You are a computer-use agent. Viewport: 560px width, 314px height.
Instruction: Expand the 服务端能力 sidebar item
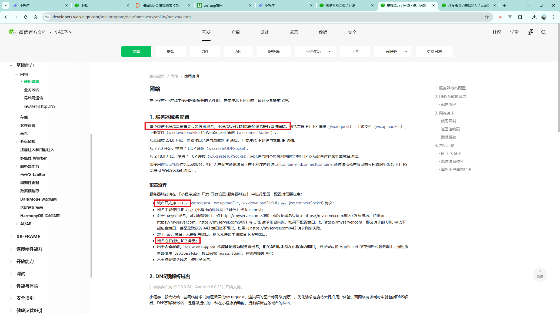coord(16,166)
